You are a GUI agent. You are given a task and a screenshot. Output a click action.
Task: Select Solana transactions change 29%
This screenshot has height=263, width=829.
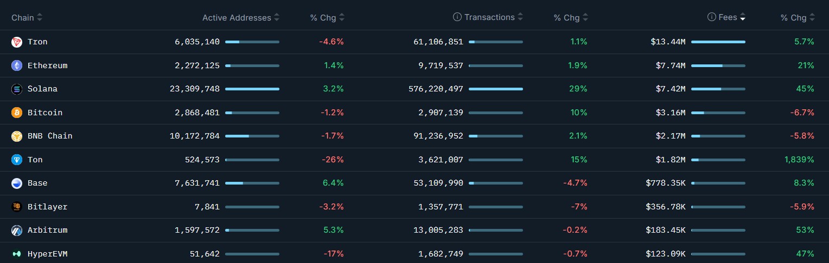point(578,89)
